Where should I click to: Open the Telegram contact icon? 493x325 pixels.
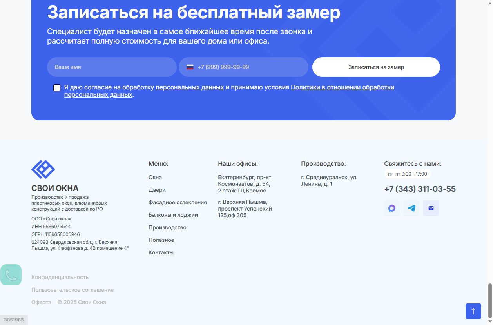click(x=411, y=208)
